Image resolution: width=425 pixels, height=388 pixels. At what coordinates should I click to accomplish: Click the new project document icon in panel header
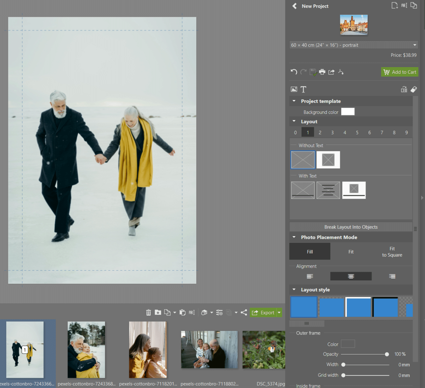[x=394, y=5]
